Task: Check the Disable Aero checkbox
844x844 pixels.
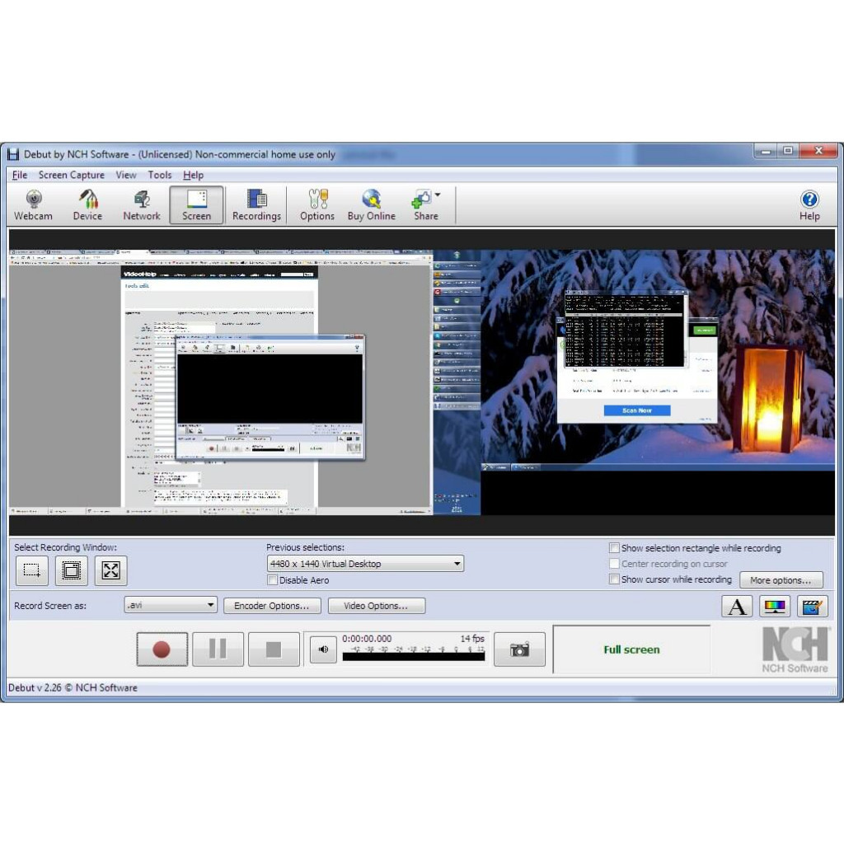Action: [x=272, y=580]
